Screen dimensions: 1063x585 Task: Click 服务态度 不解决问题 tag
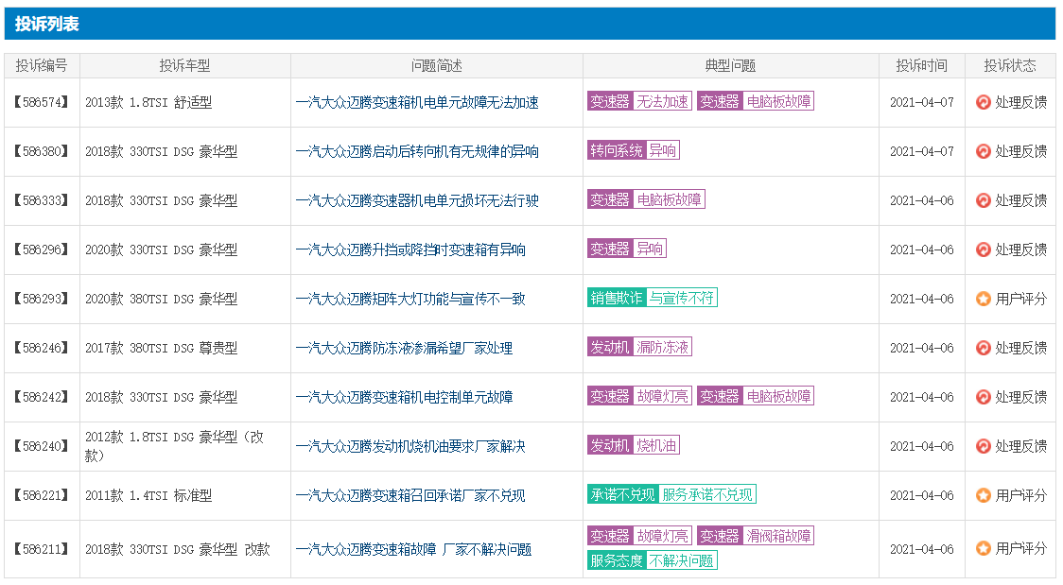click(x=653, y=560)
